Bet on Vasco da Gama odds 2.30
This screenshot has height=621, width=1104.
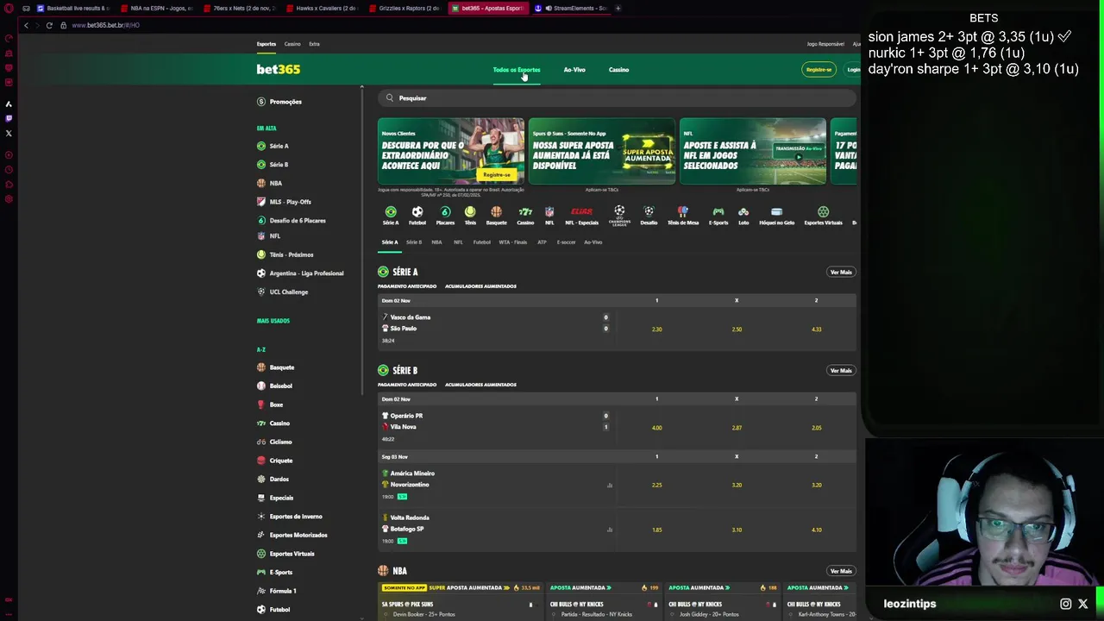pos(656,329)
